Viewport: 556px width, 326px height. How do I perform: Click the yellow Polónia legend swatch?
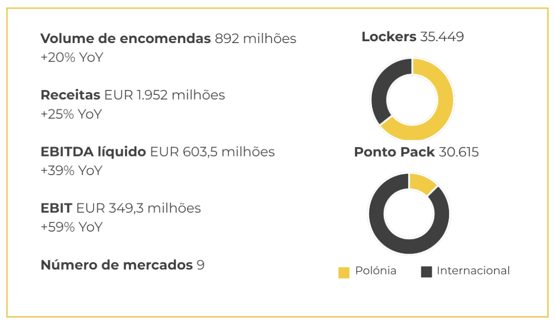click(344, 272)
